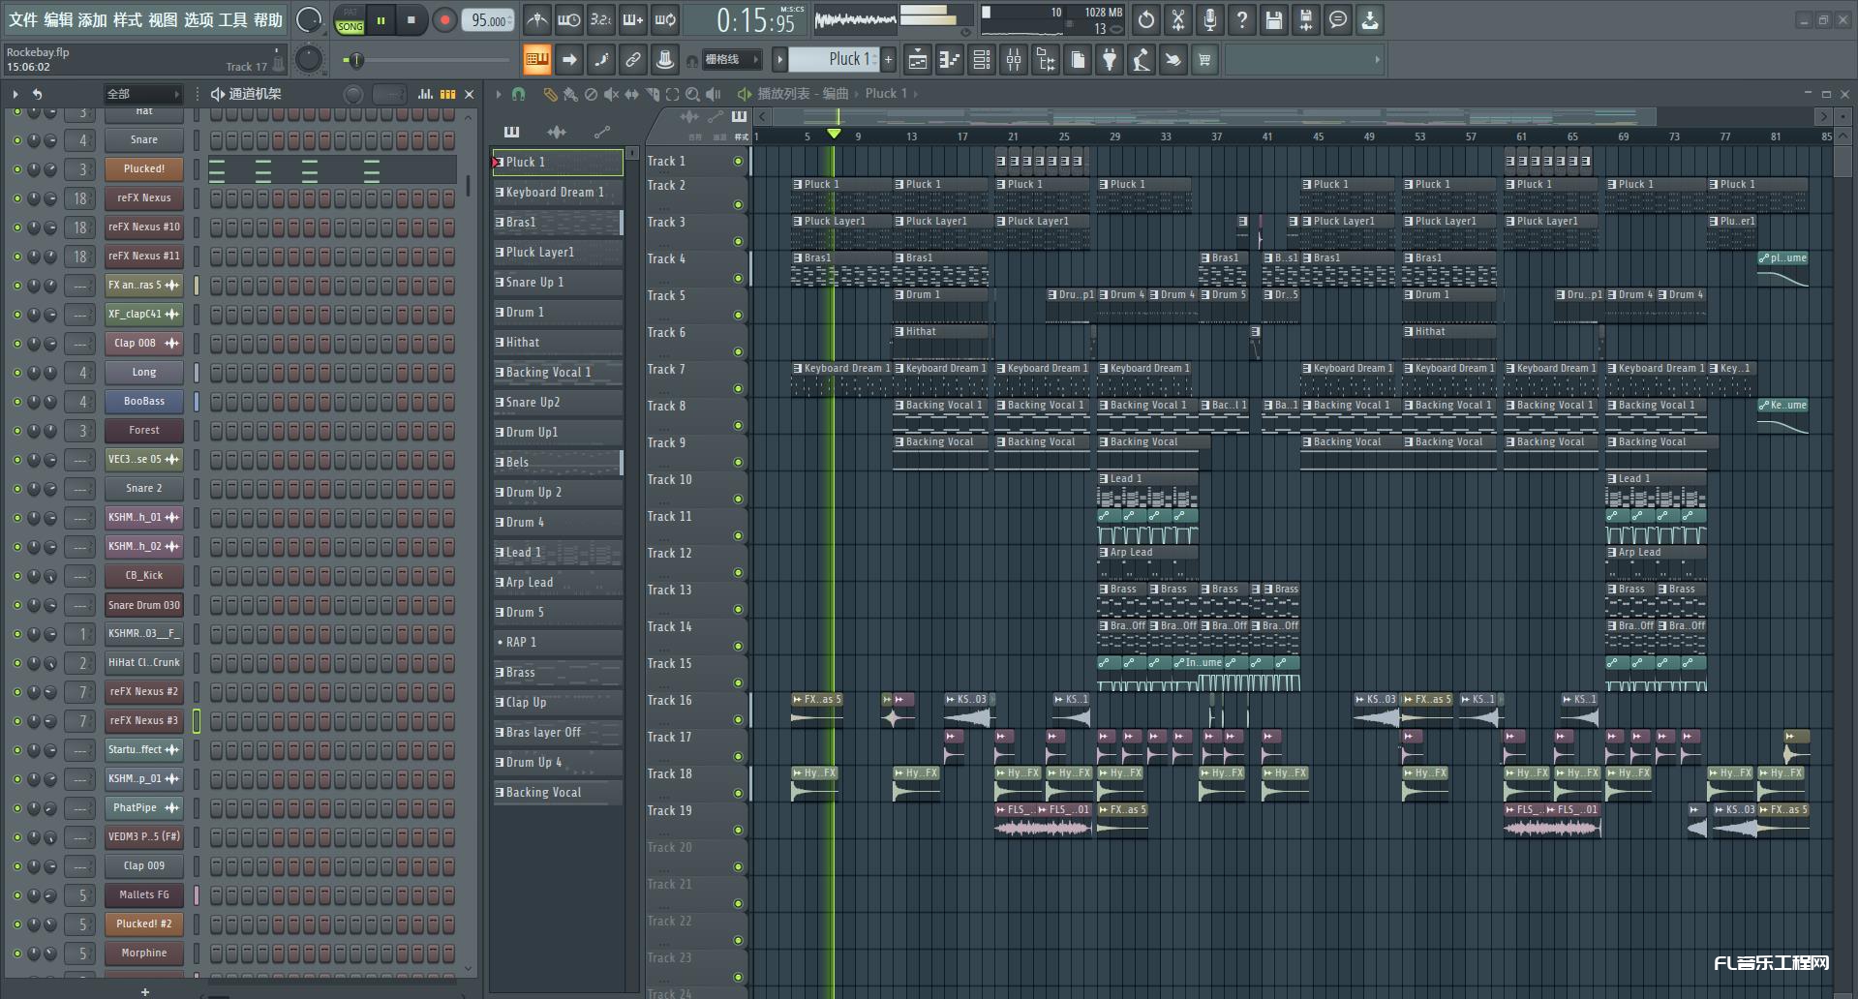Select the Morphine channel button
The image size is (1858, 999).
143,954
